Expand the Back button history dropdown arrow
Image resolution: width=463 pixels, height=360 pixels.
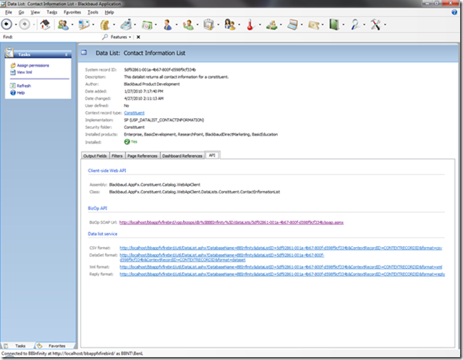point(15,24)
